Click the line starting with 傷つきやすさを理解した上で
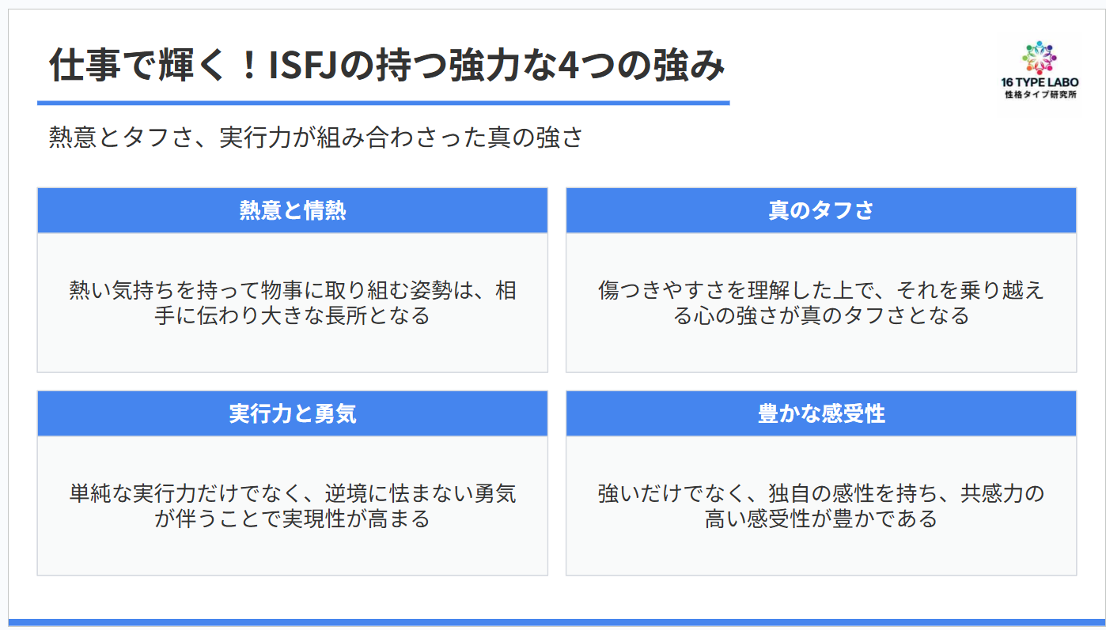This screenshot has width=1106, height=630. (820, 290)
